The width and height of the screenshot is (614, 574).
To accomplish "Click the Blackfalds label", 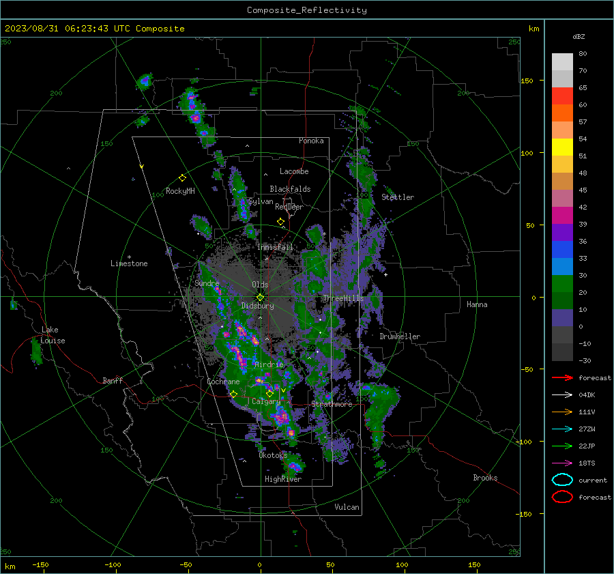I will [290, 189].
